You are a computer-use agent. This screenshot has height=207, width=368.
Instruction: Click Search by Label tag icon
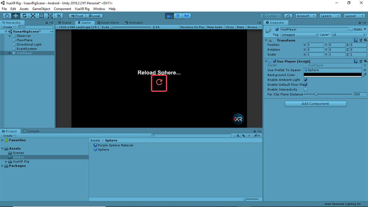pyautogui.click(x=244, y=136)
